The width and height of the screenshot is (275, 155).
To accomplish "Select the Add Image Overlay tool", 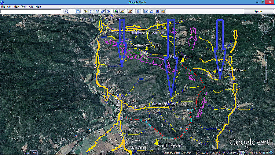I will [103, 11].
